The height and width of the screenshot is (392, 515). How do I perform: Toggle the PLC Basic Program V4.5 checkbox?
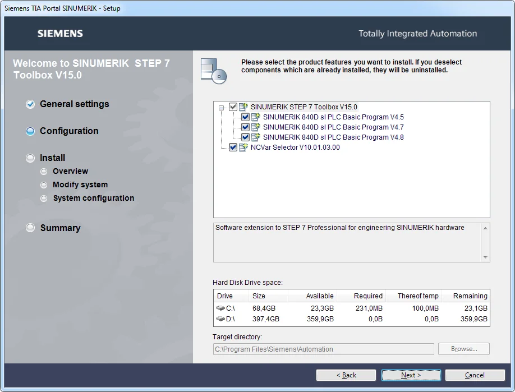(x=245, y=117)
